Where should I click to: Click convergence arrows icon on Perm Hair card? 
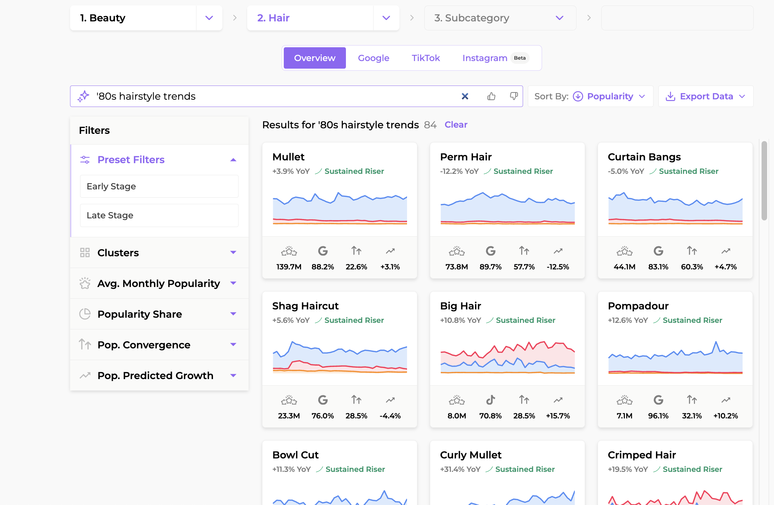[x=524, y=251]
